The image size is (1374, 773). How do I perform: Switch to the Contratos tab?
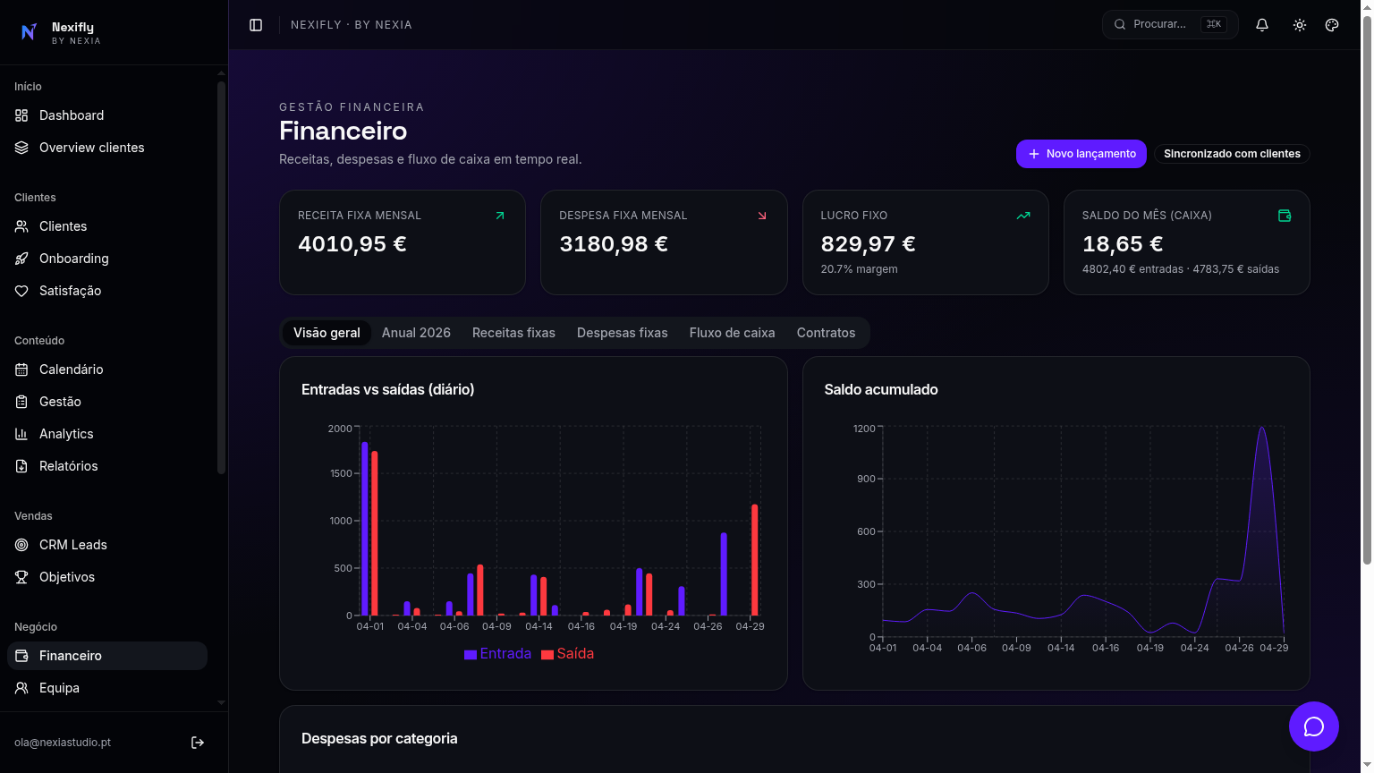[x=826, y=333]
